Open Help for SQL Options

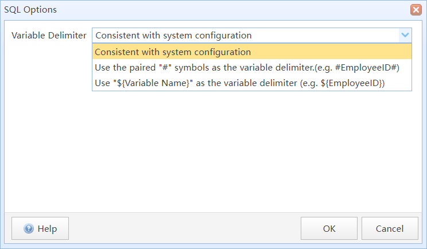click(40, 228)
